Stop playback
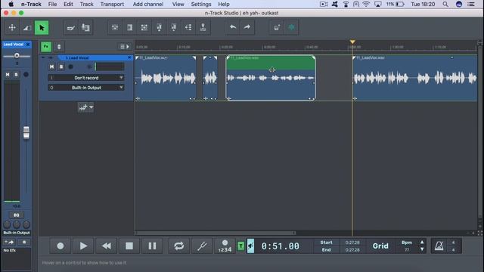 pos(129,246)
